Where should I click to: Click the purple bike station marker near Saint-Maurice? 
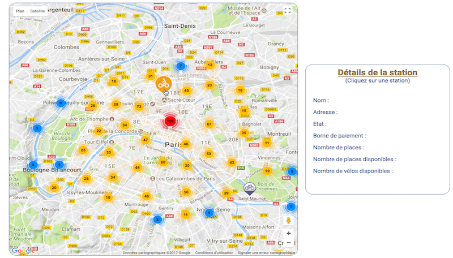pyautogui.click(x=249, y=187)
